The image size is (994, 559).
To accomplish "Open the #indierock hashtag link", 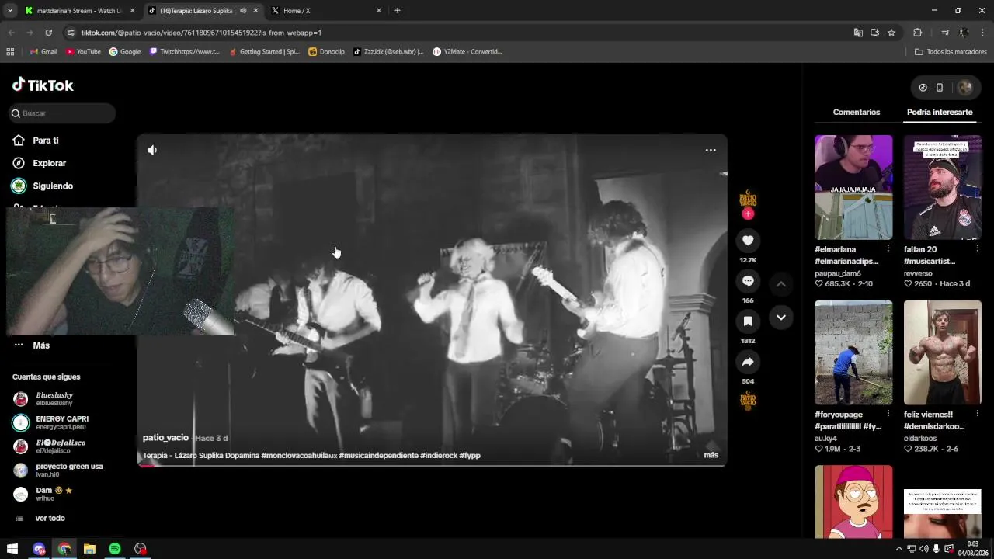I will click(439, 456).
